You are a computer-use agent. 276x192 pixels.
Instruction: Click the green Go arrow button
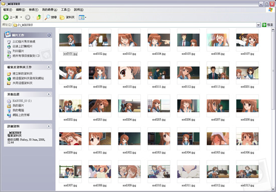[x=264, y=25]
